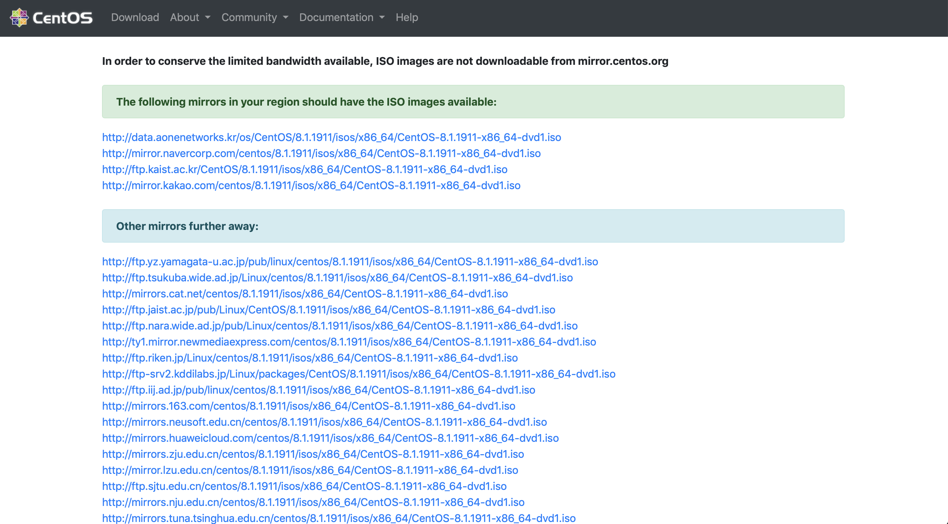
Task: Open the Help nav item
Action: coord(407,17)
